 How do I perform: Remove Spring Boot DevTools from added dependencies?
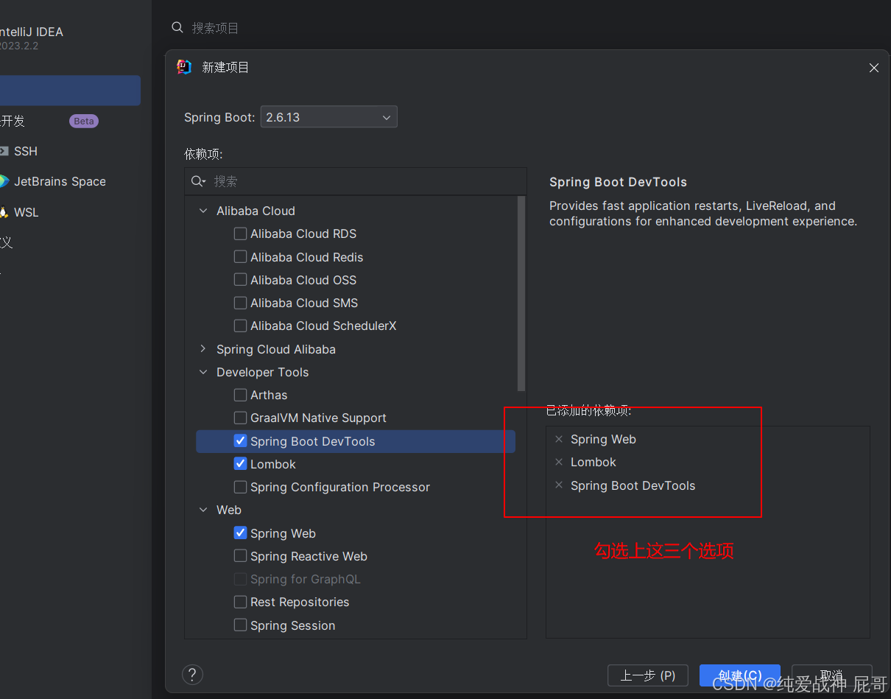[559, 485]
